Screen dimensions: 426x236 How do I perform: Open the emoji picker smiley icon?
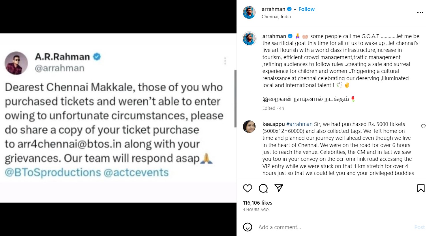click(x=247, y=227)
